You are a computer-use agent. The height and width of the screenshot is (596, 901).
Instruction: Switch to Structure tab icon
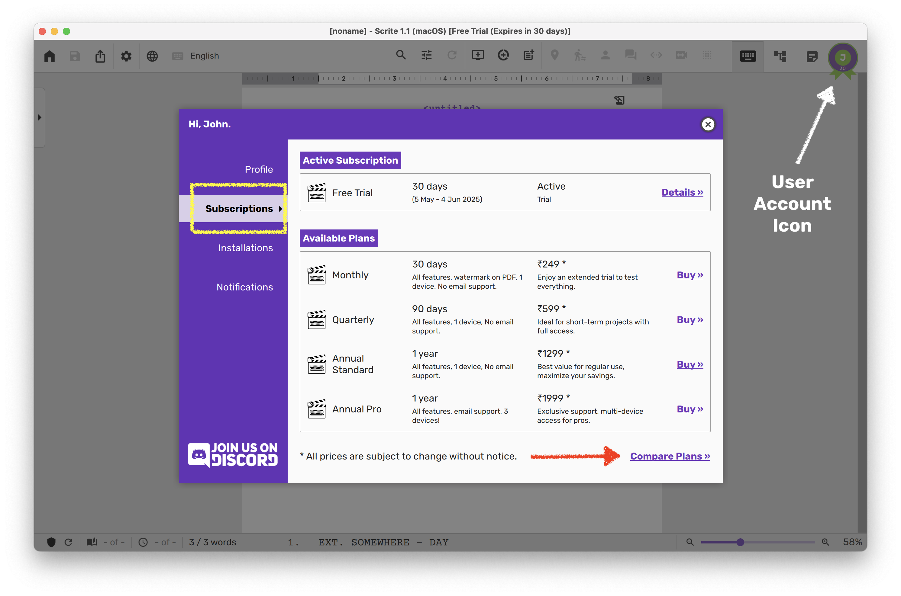tap(780, 57)
